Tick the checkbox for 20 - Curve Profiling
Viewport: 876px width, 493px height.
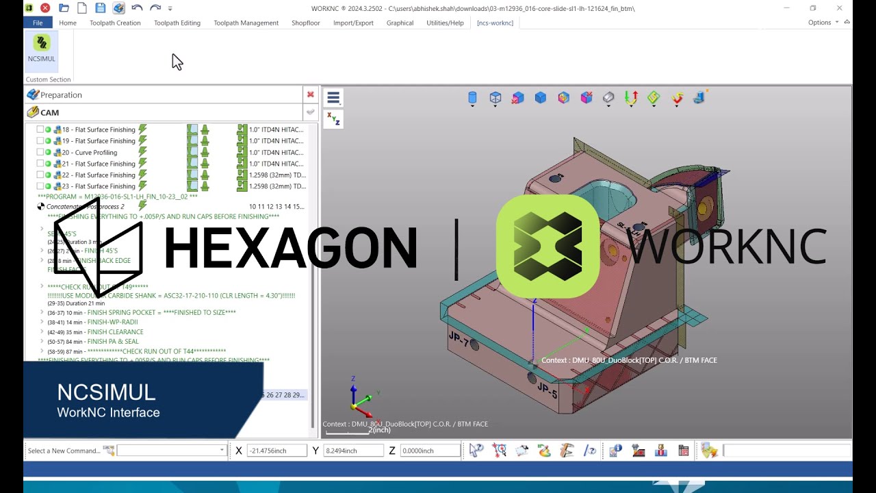point(40,152)
